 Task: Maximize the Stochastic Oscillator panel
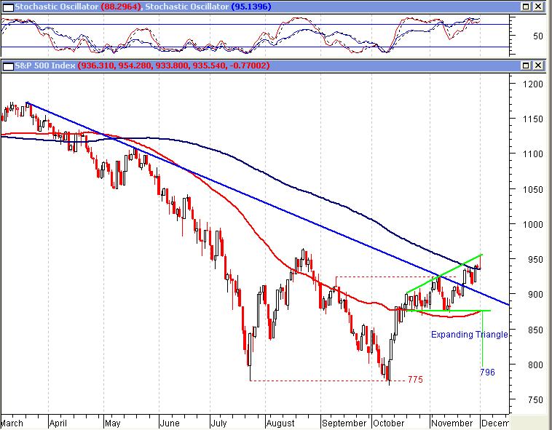(526, 7)
